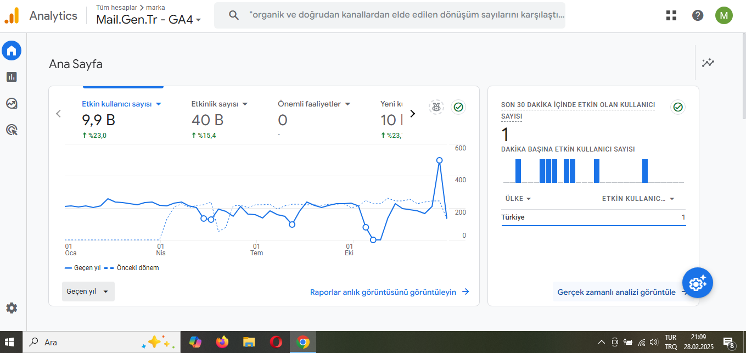The width and height of the screenshot is (746, 353).
Task: Expand the Geçen yıl date range dropdown
Action: (x=88, y=292)
